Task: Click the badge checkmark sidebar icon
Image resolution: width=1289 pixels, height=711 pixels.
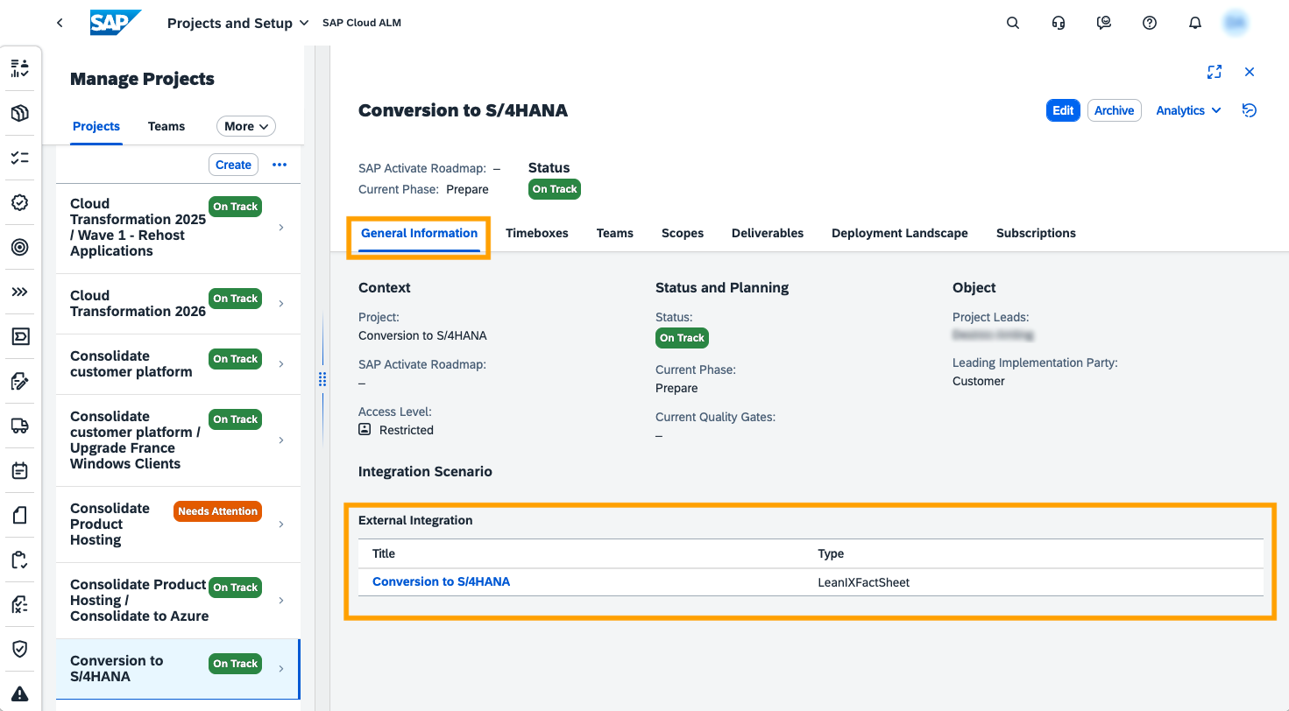Action: point(20,202)
